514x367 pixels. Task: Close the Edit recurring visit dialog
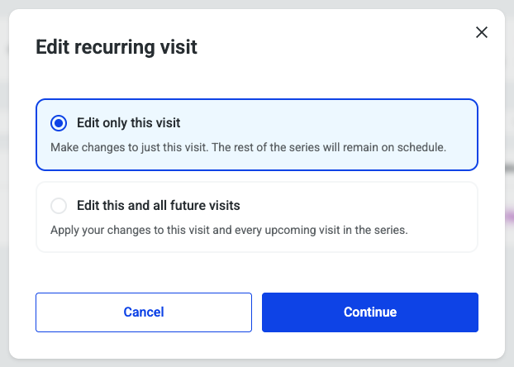tap(482, 32)
